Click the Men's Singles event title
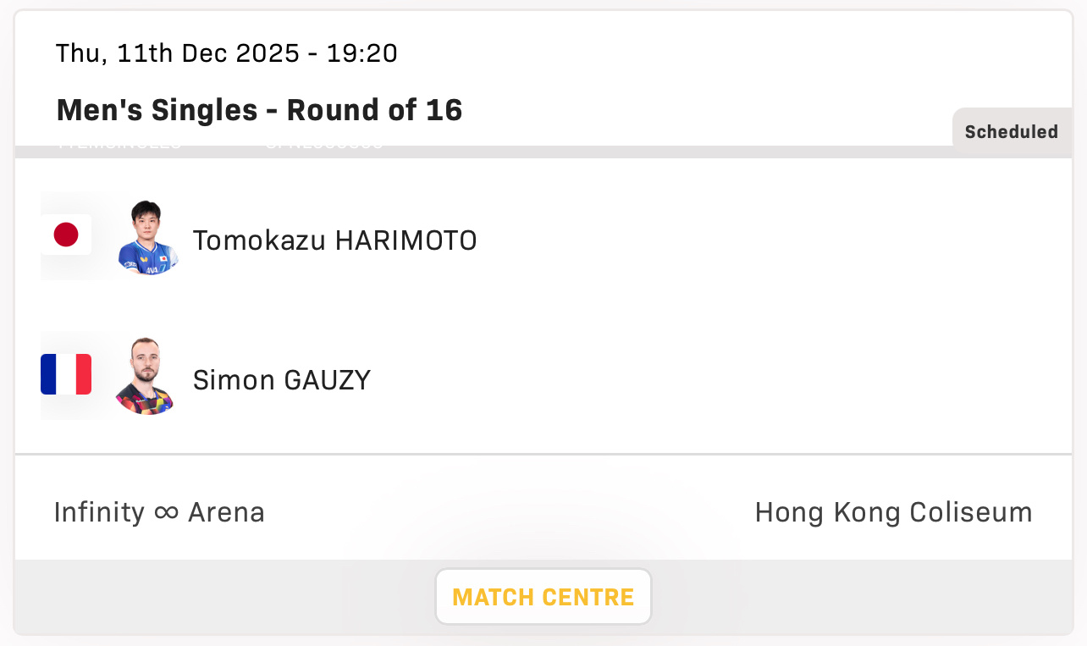Screen dimensions: 1087x646 point(157,110)
